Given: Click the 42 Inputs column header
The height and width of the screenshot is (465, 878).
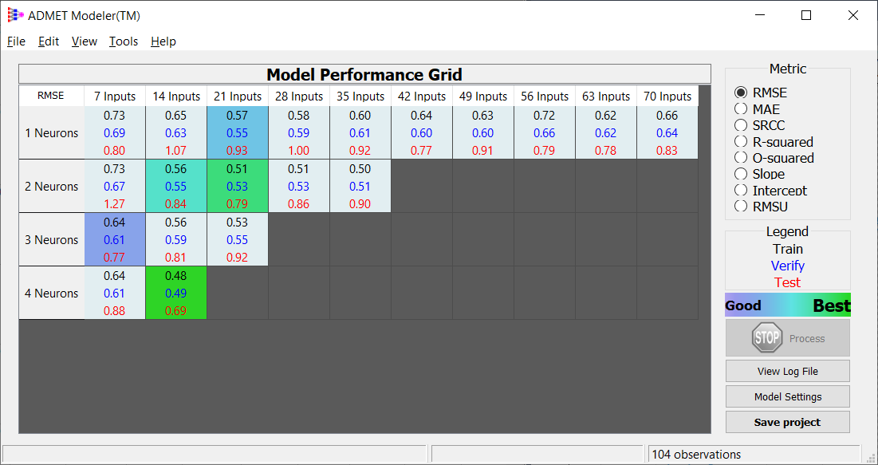Looking at the screenshot, I should point(422,97).
